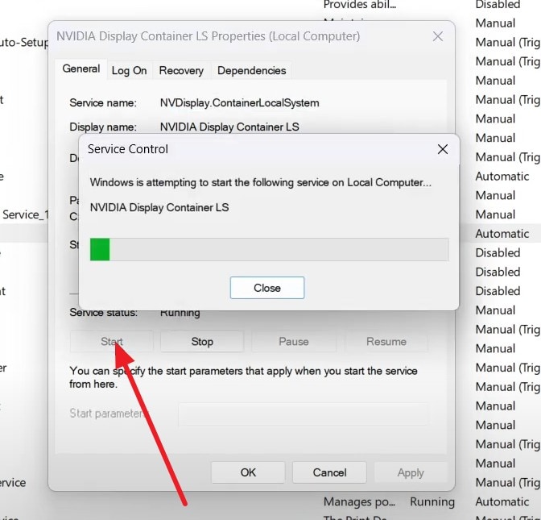This screenshot has width=541, height=520.
Task: Switch to the General tab
Action: [x=81, y=69]
